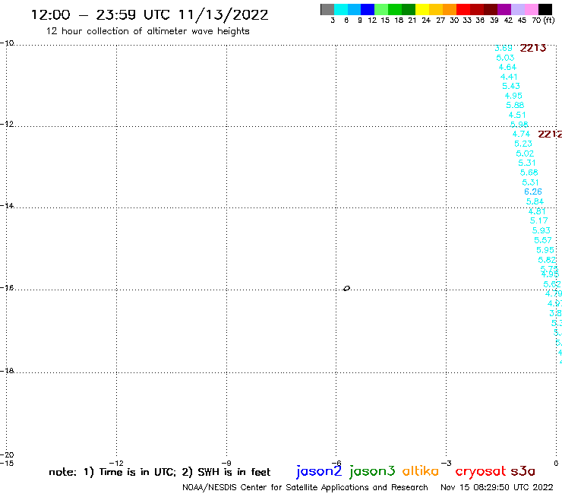
Task: Select the wave height value 5.98
Action: click(x=519, y=125)
